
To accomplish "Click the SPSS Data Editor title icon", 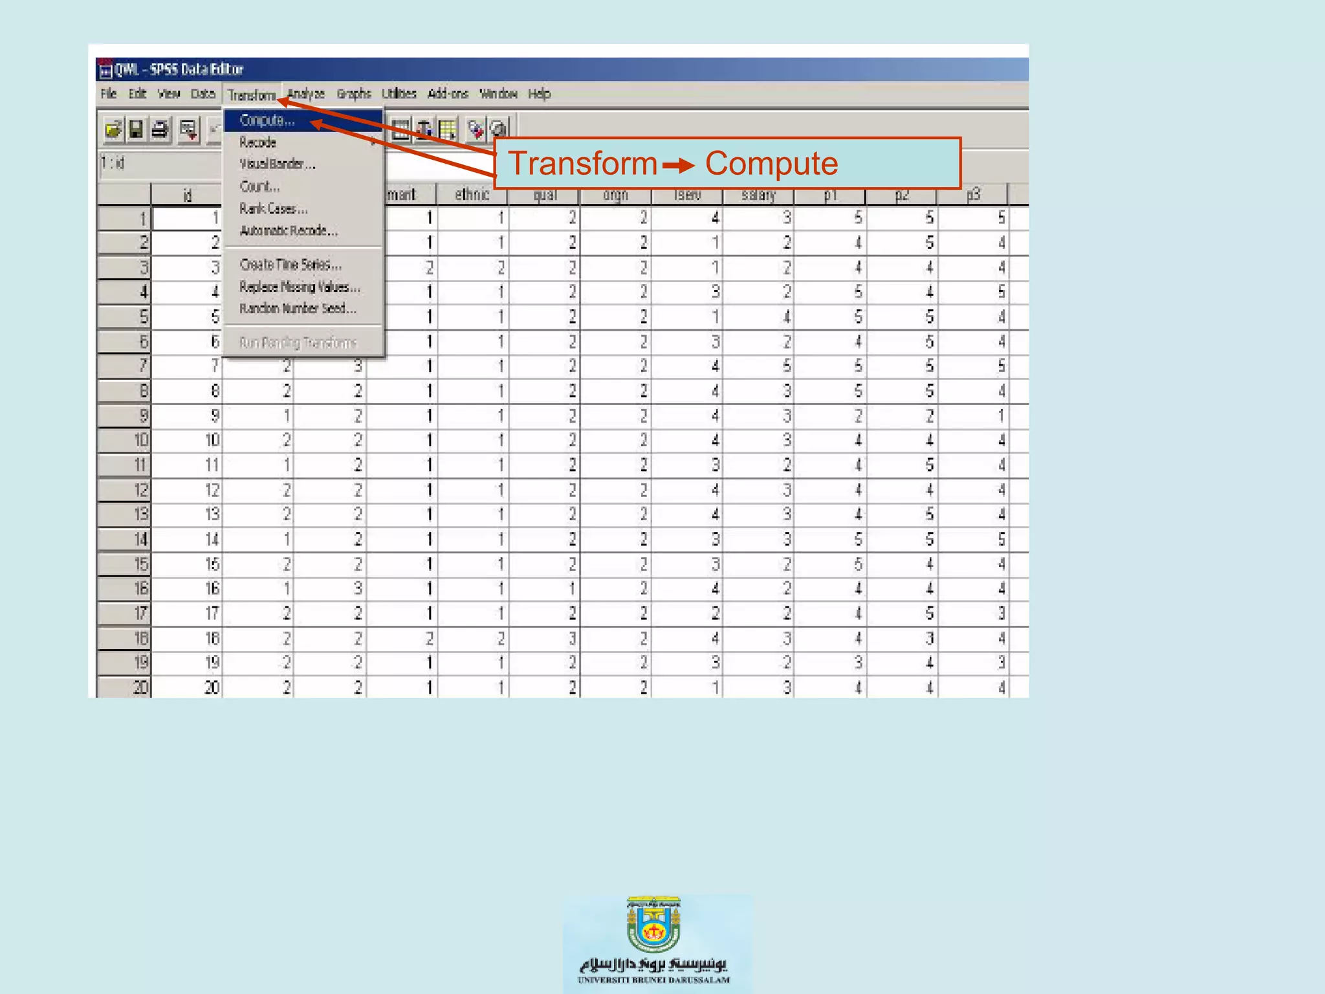I will pos(105,69).
